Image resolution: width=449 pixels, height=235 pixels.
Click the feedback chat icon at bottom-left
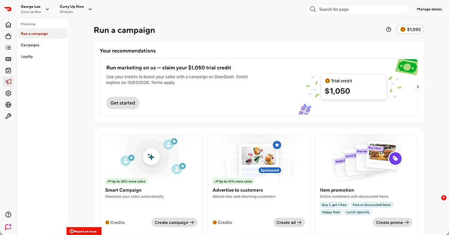point(8,227)
